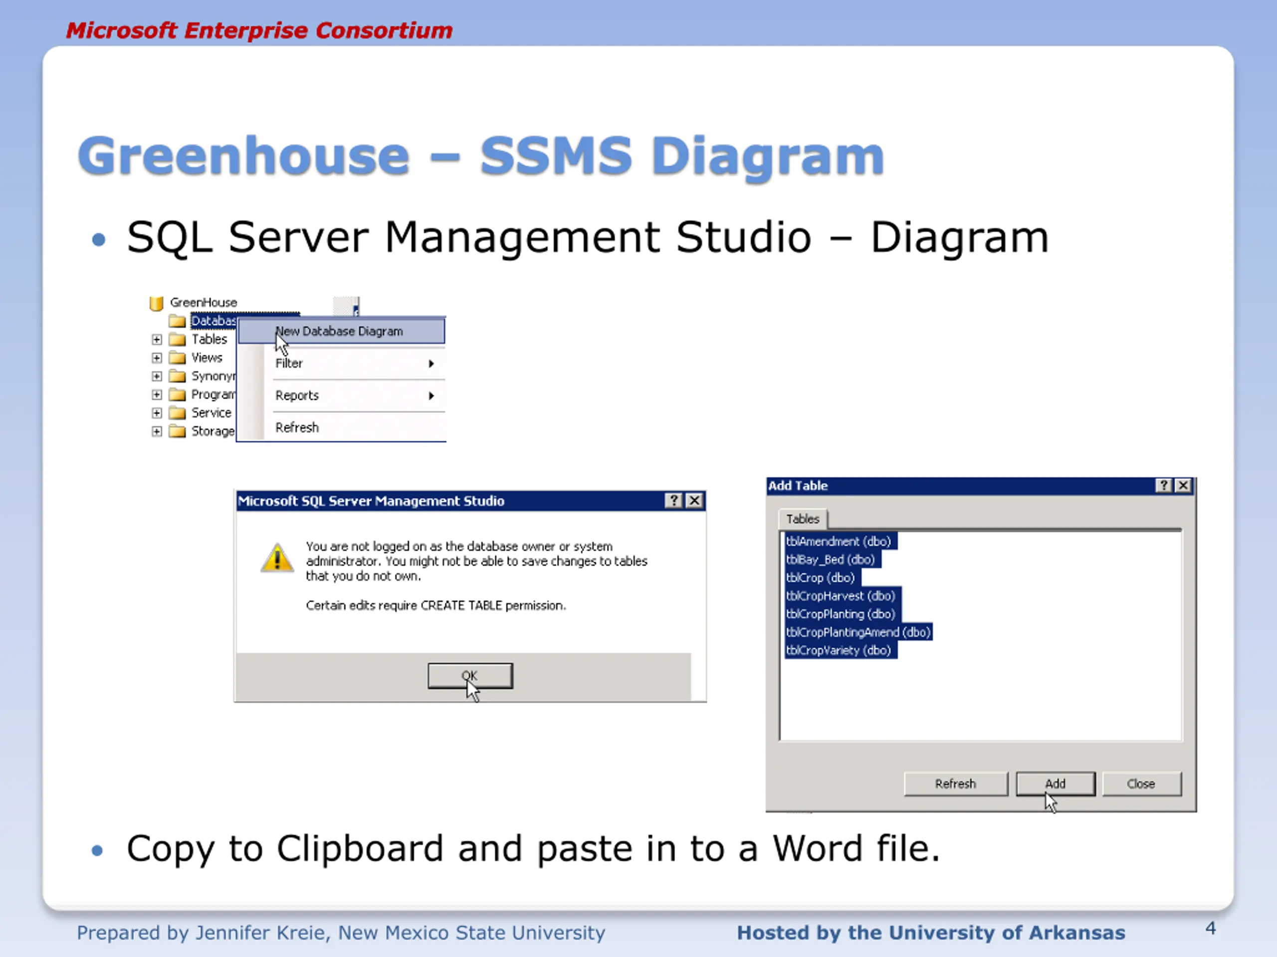Expand the Tables tree node

(157, 339)
